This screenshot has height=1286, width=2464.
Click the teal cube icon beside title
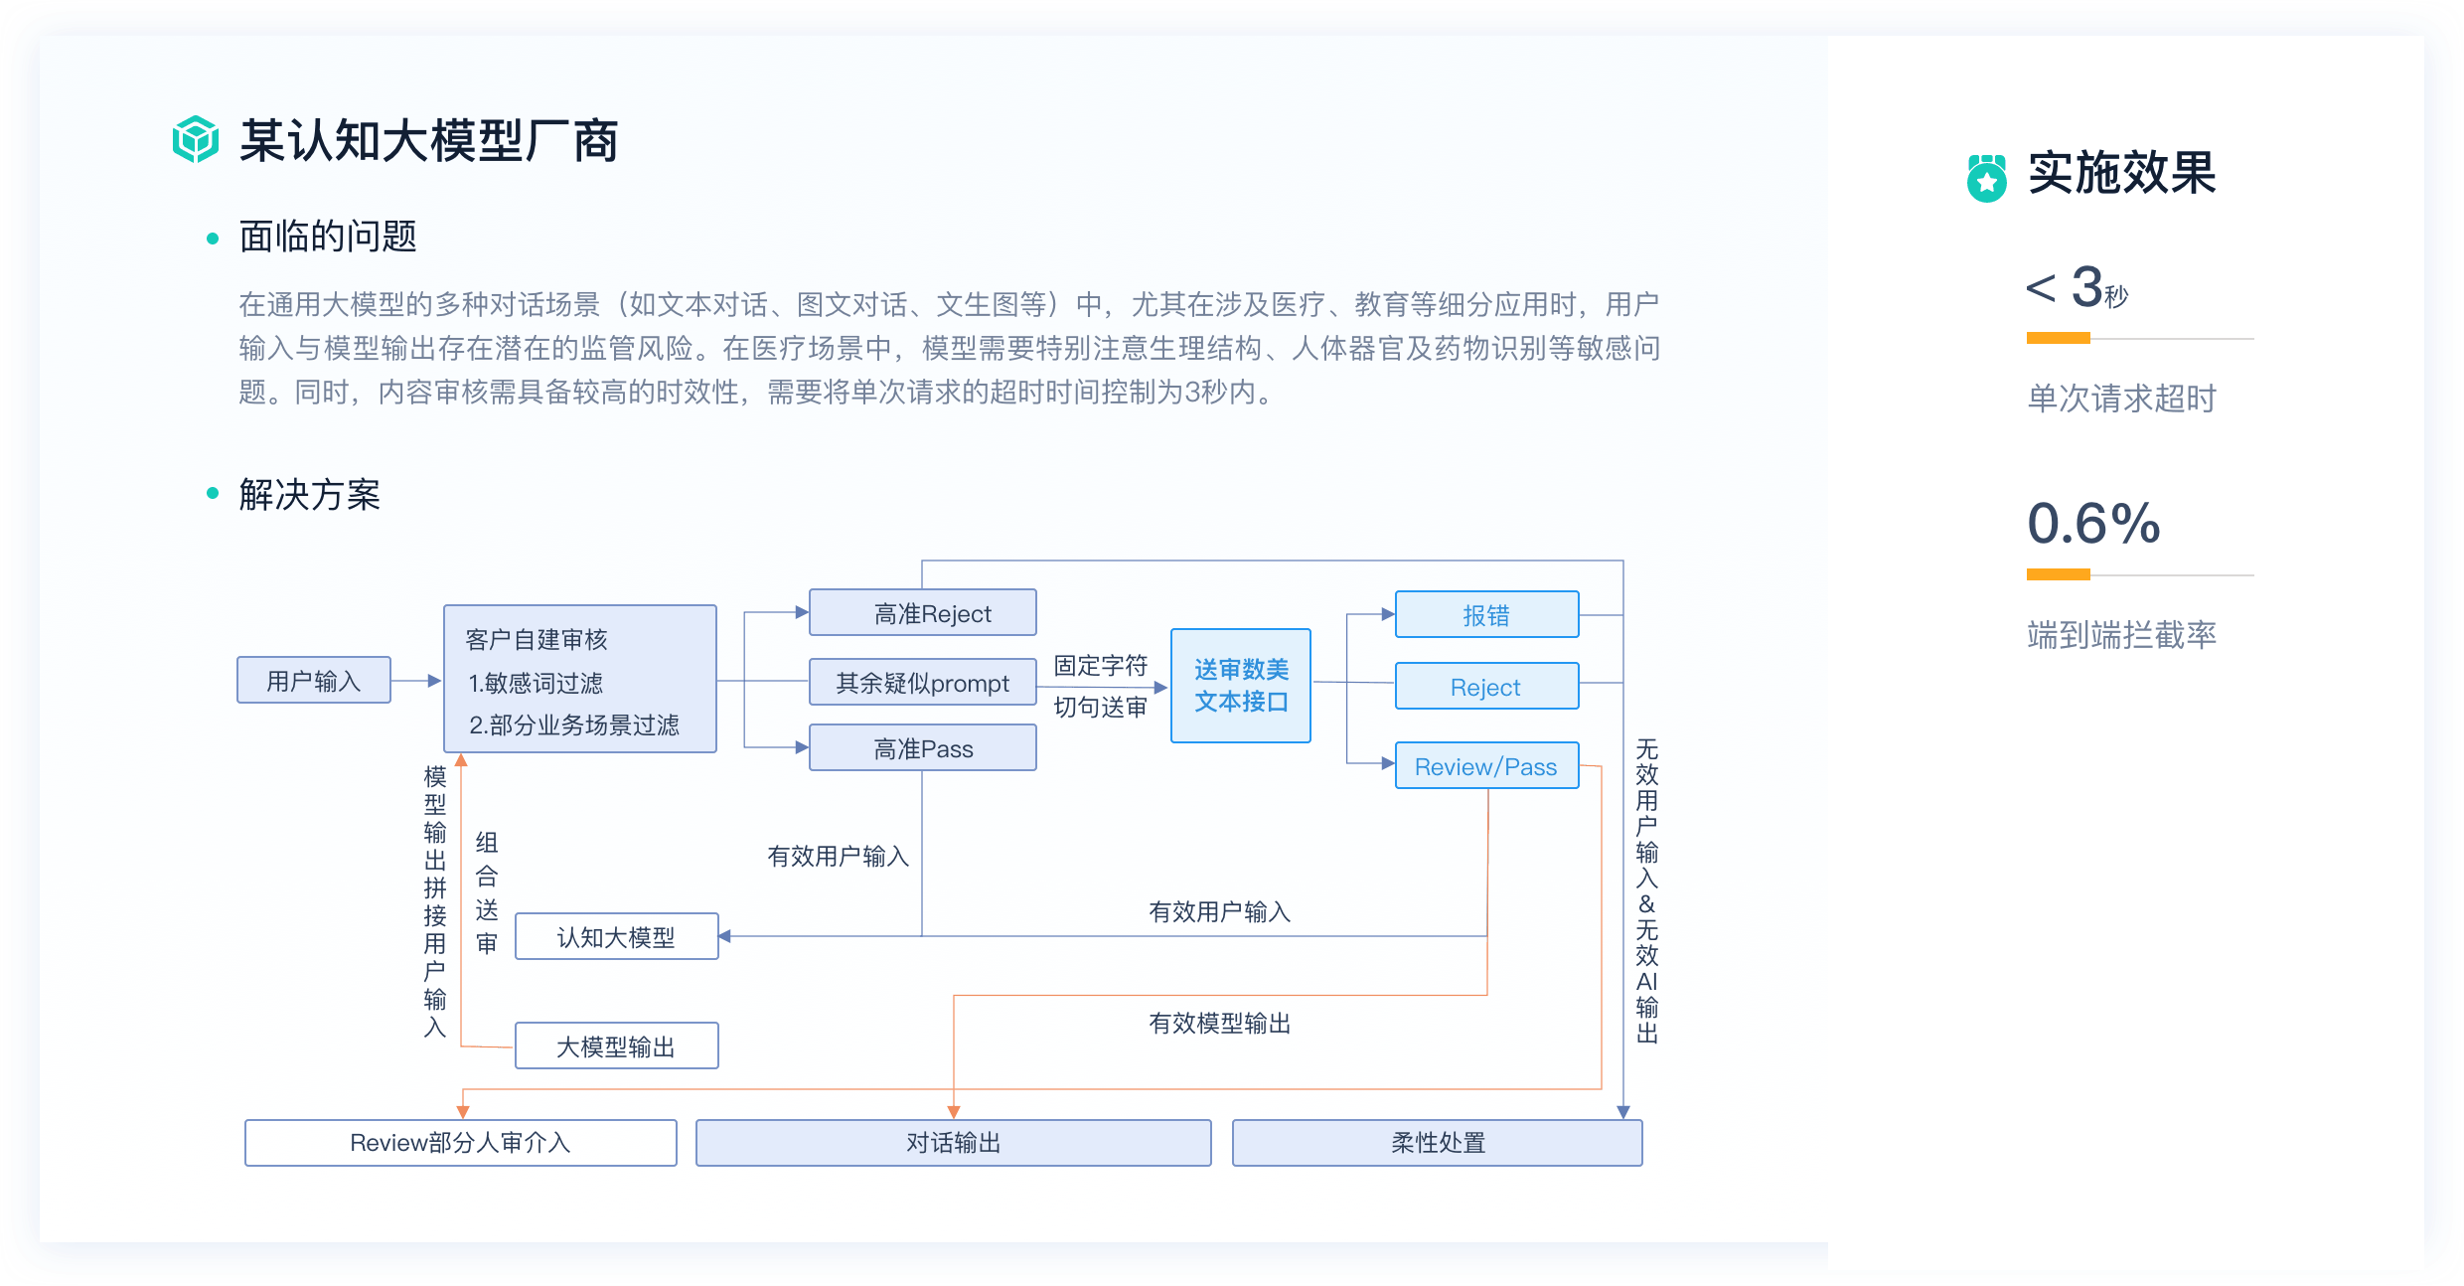195,139
